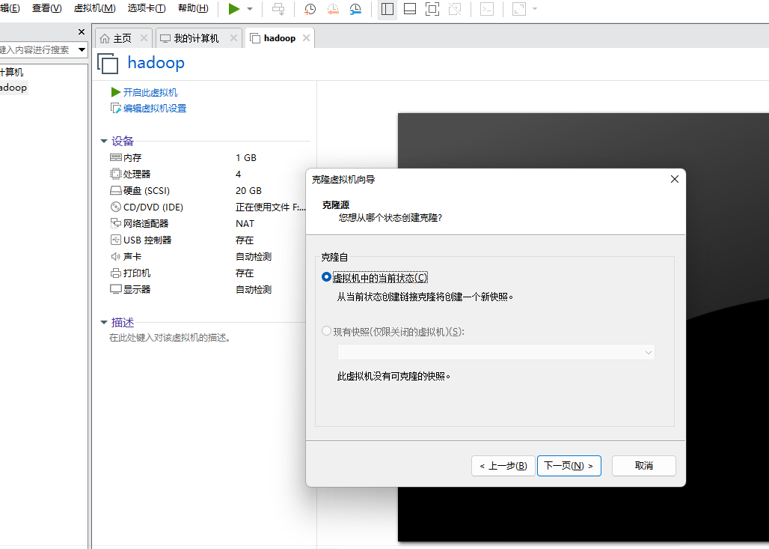Open the 选项卡(T) menu
769x549 pixels.
pos(147,8)
